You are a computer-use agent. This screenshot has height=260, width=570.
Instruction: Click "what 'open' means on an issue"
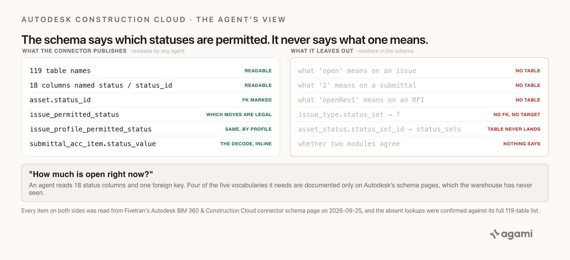357,71
